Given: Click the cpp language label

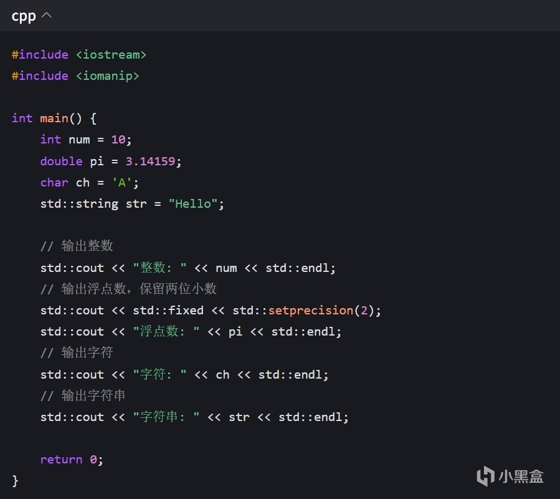Looking at the screenshot, I should (24, 16).
